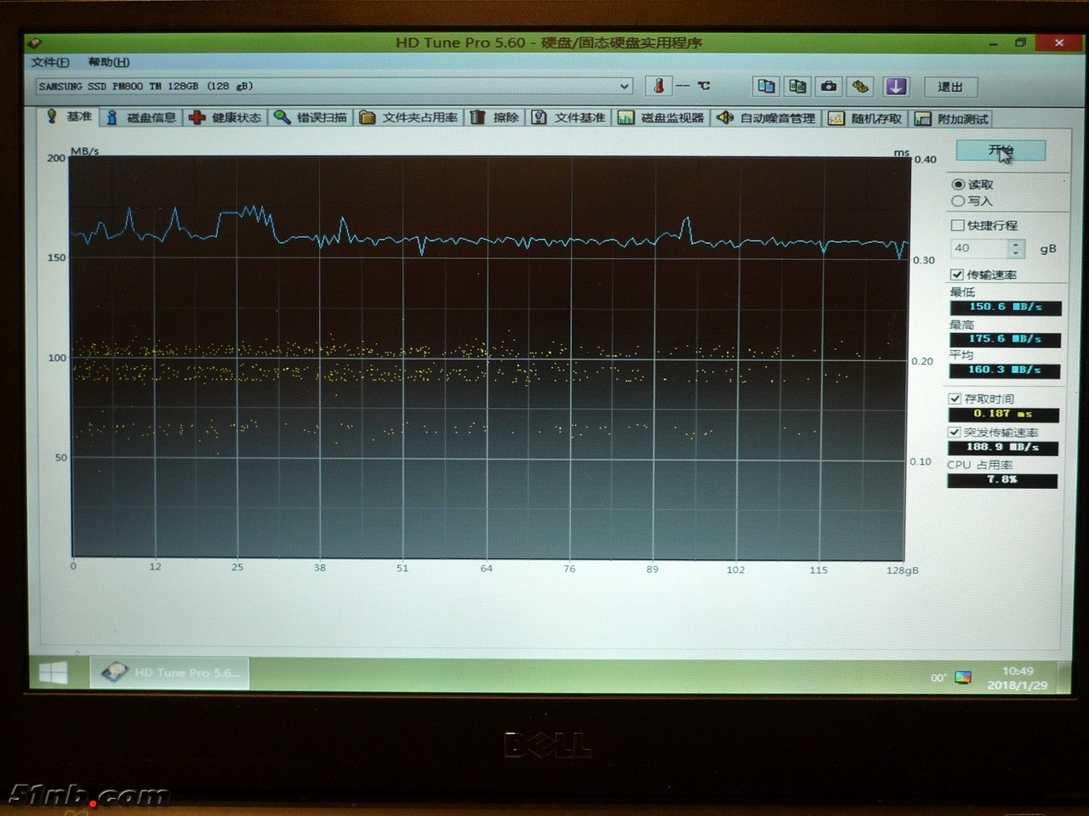This screenshot has height=816, width=1089.
Task: Click the 开始 start button
Action: click(x=1001, y=151)
